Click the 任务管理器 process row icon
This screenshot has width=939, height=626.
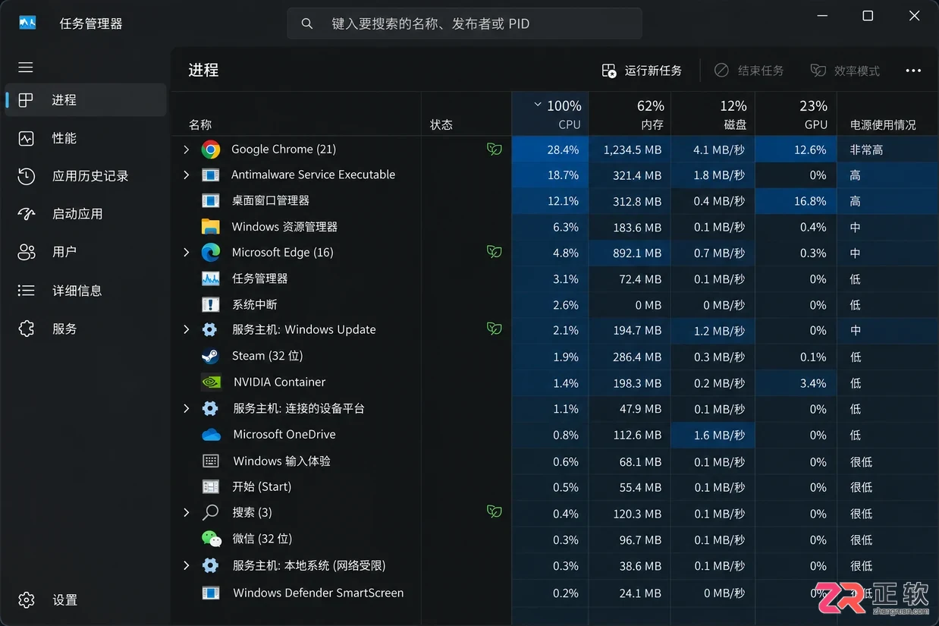(211, 278)
